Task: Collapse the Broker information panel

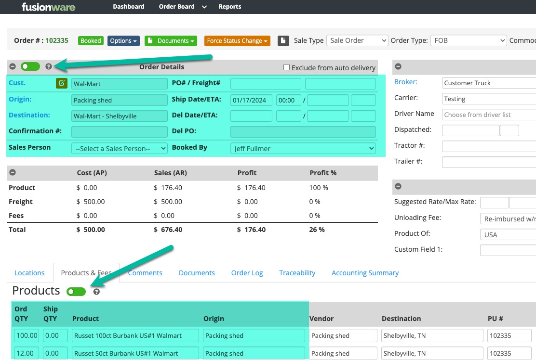Action: tap(398, 66)
